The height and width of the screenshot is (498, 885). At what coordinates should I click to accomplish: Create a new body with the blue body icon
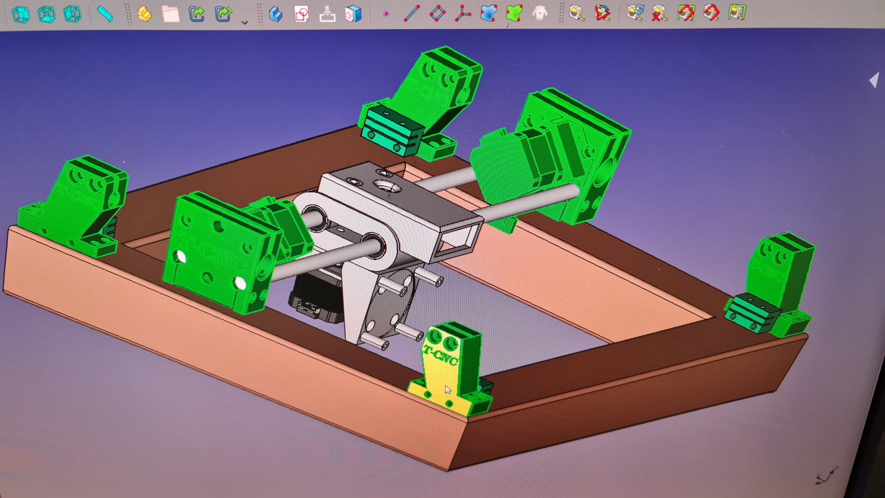(x=276, y=14)
